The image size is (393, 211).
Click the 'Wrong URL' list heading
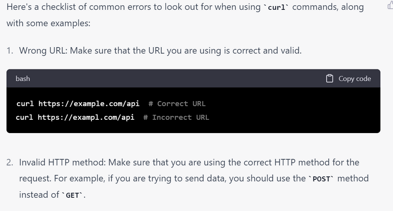coord(42,50)
